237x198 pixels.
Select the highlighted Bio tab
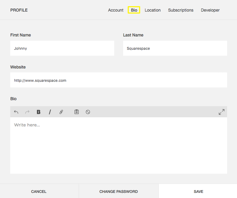[134, 10]
